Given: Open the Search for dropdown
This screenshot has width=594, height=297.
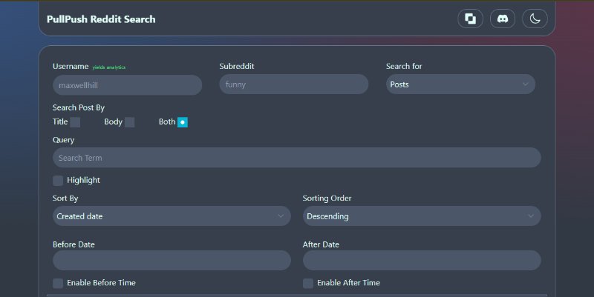Looking at the screenshot, I should pyautogui.click(x=460, y=84).
